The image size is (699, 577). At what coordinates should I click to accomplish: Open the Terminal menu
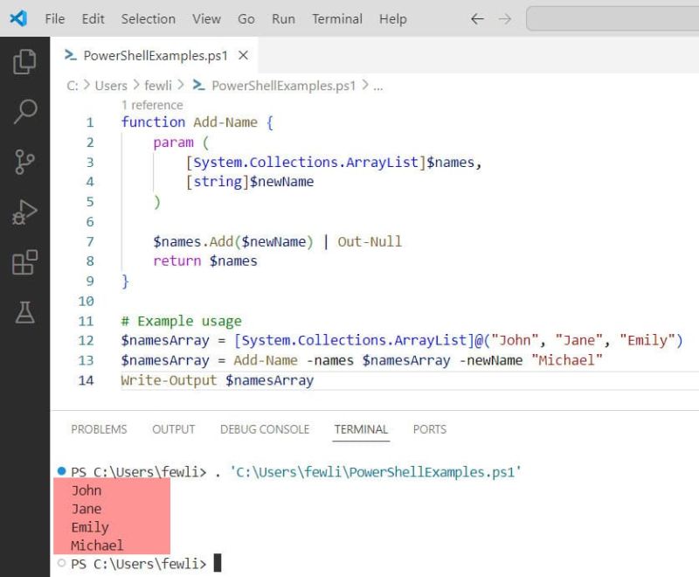click(336, 17)
